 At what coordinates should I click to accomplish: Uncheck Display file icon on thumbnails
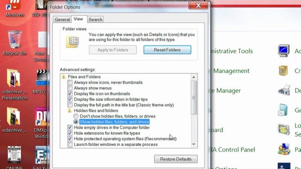coord(70,94)
